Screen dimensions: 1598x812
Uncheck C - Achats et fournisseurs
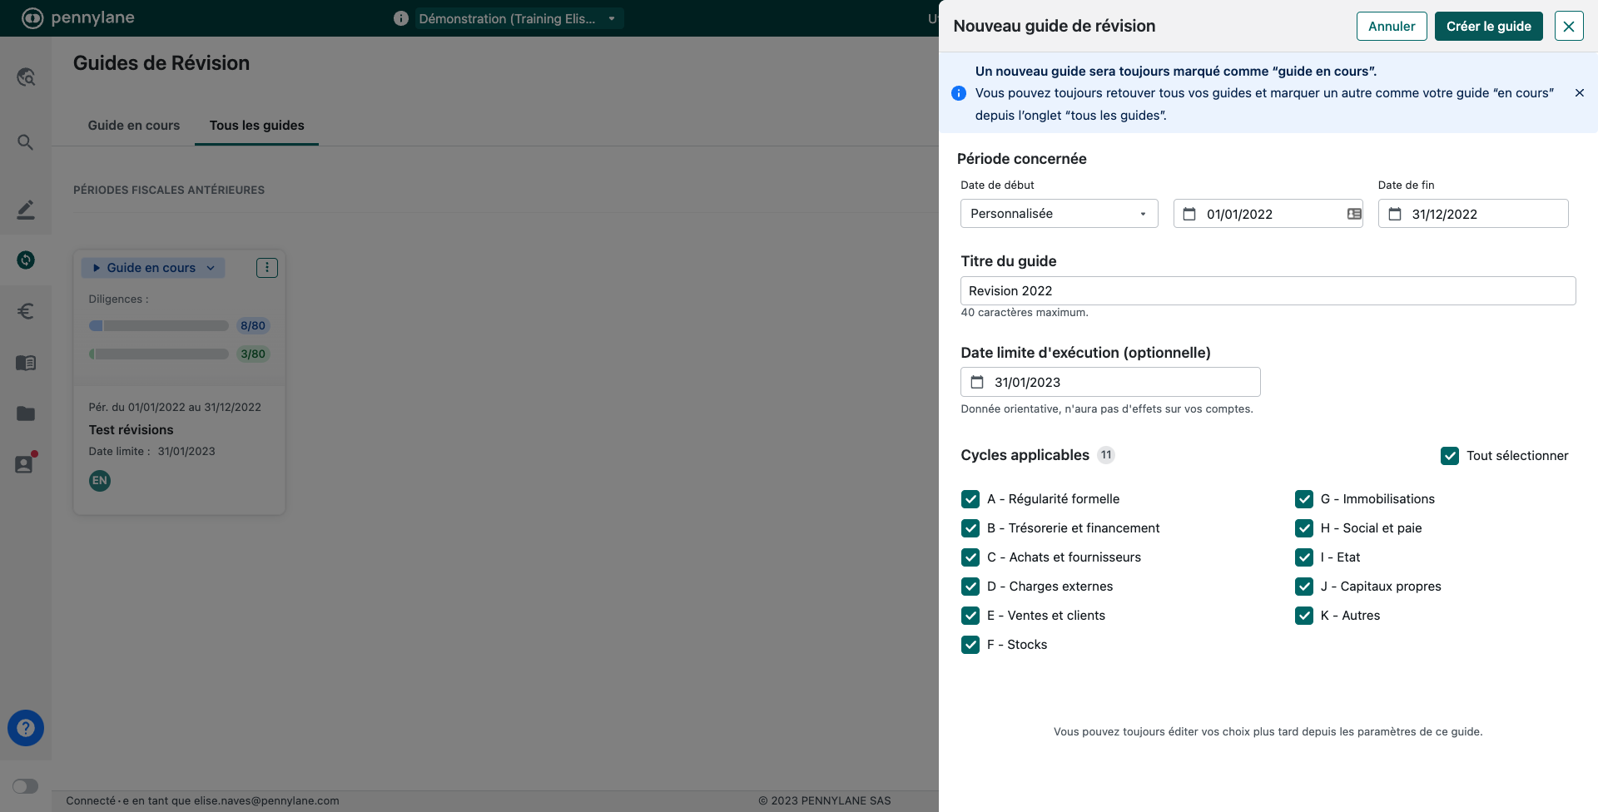click(970, 557)
